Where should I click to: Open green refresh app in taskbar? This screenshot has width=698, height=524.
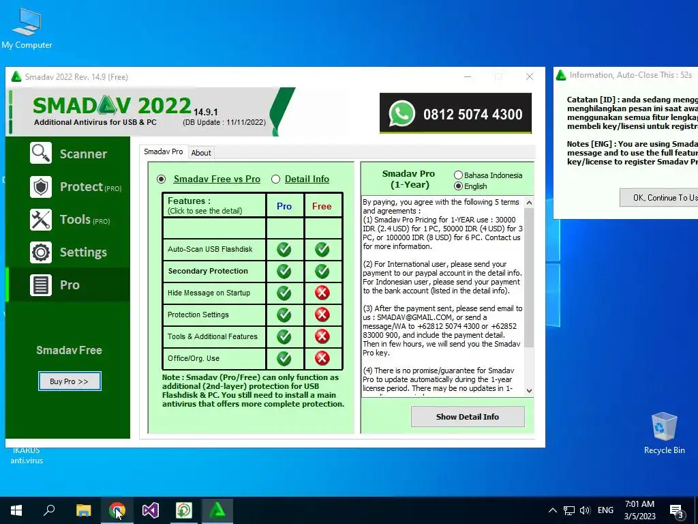(x=184, y=510)
